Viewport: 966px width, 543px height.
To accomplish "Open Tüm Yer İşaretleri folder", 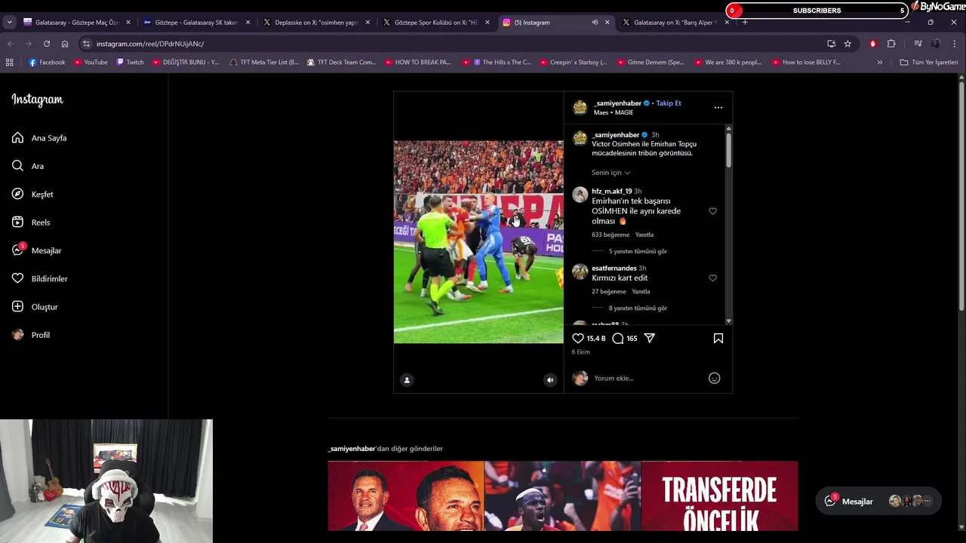I will [x=929, y=63].
